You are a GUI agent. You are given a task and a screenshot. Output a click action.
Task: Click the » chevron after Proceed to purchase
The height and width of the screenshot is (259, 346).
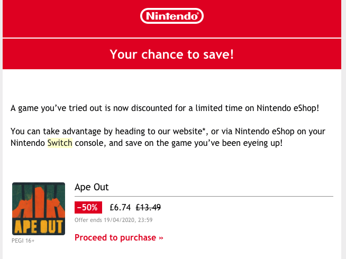[161, 238]
